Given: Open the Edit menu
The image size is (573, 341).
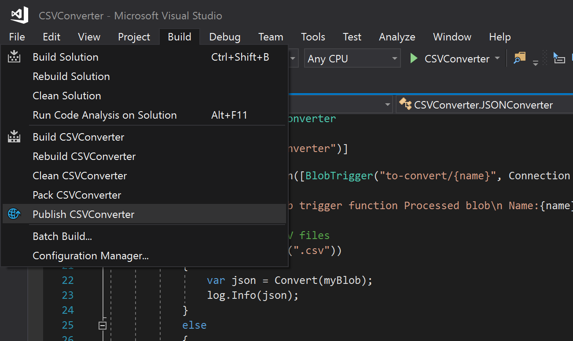Looking at the screenshot, I should pyautogui.click(x=51, y=37).
